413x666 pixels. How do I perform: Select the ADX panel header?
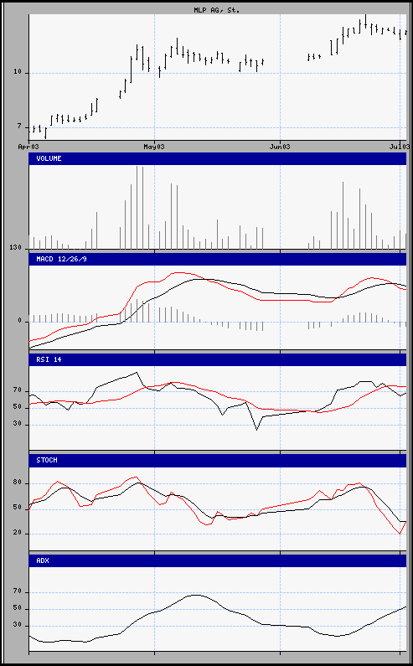pyautogui.click(x=218, y=560)
